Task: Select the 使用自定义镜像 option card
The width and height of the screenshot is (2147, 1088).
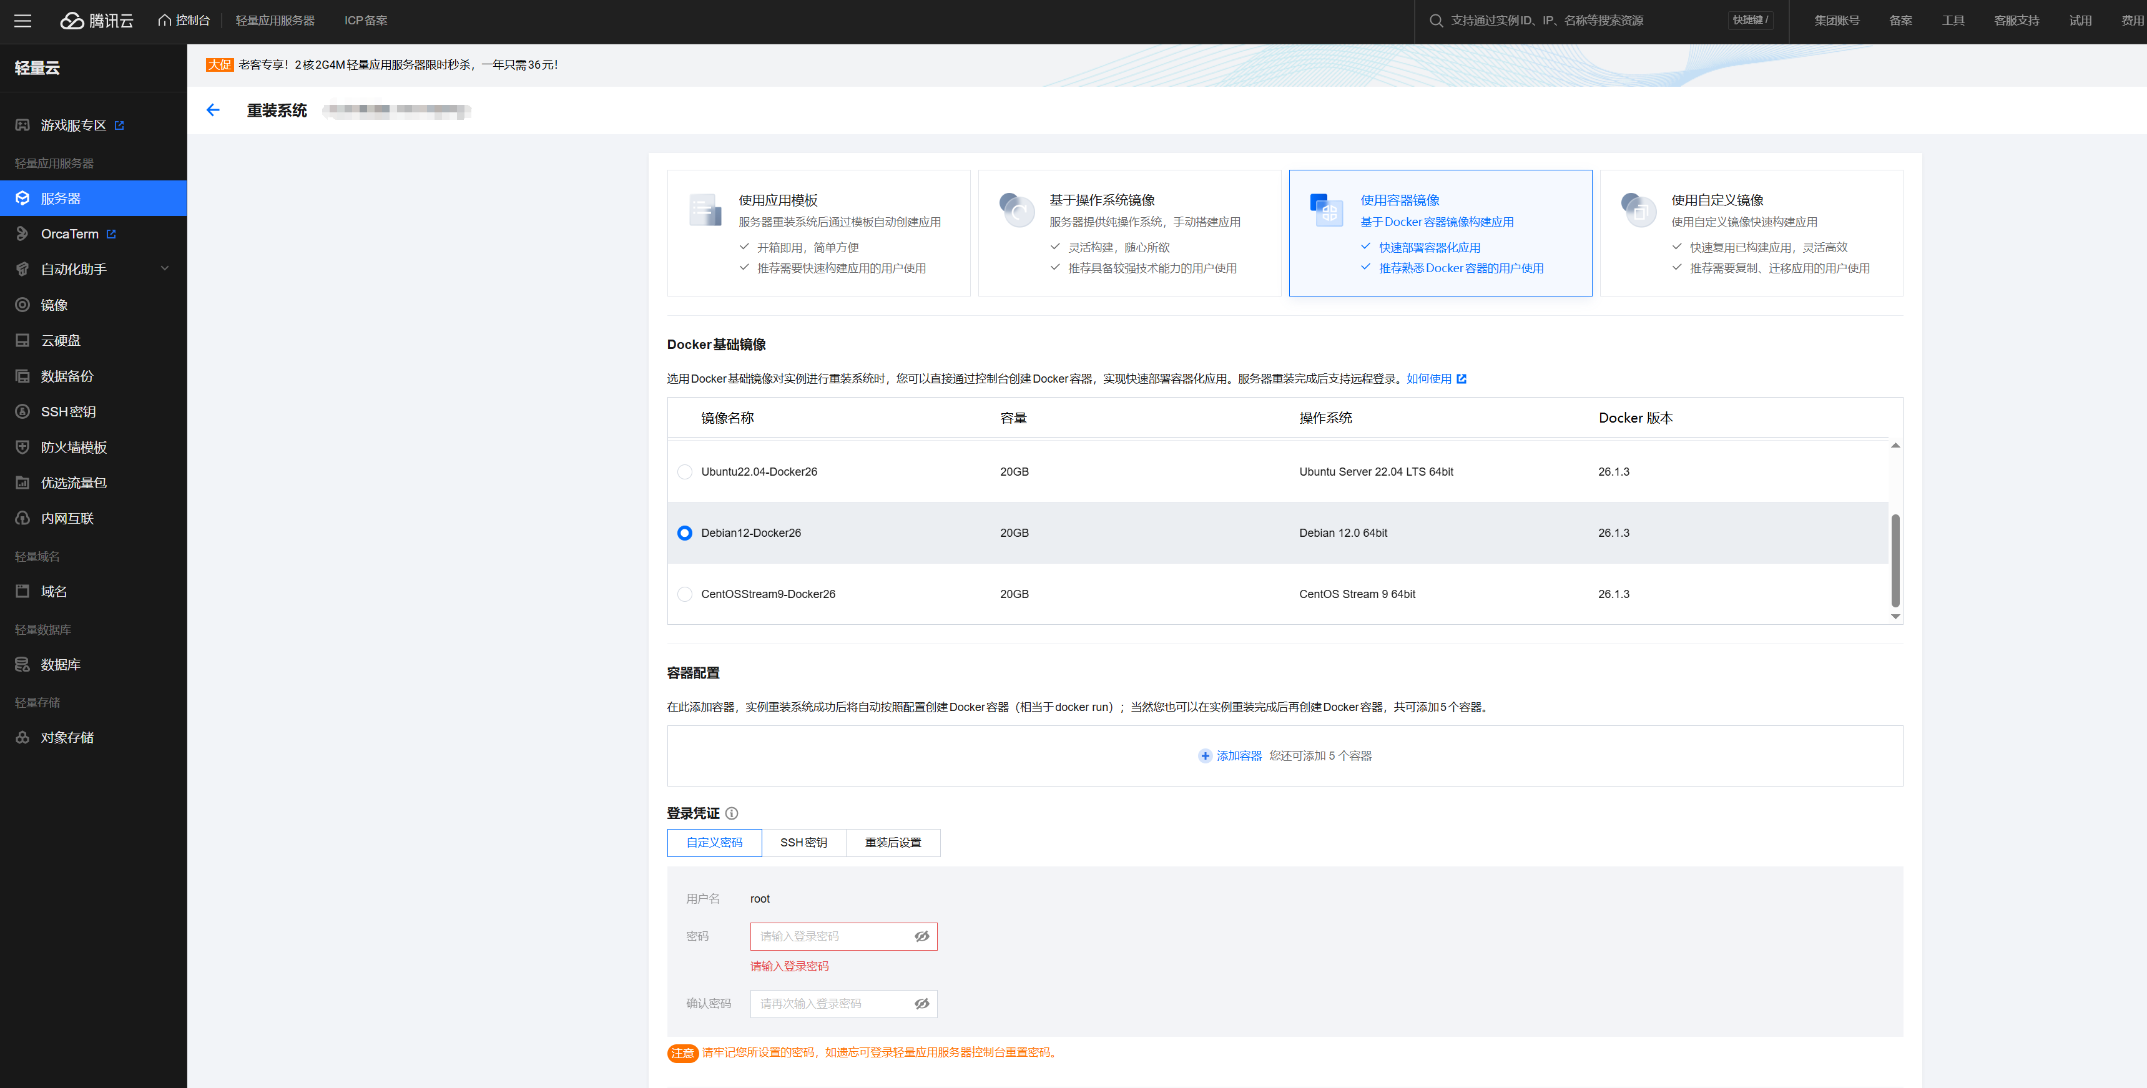Action: (x=1751, y=232)
